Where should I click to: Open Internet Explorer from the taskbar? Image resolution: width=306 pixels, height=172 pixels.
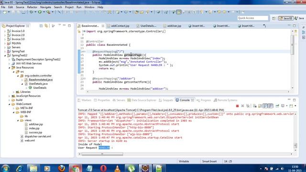pyautogui.click(x=19, y=168)
